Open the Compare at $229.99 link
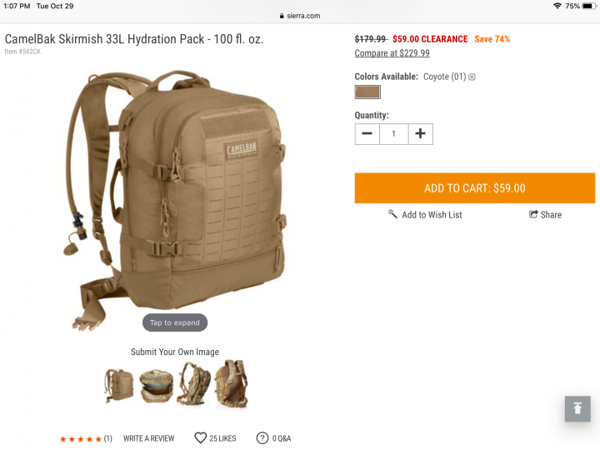 392,53
